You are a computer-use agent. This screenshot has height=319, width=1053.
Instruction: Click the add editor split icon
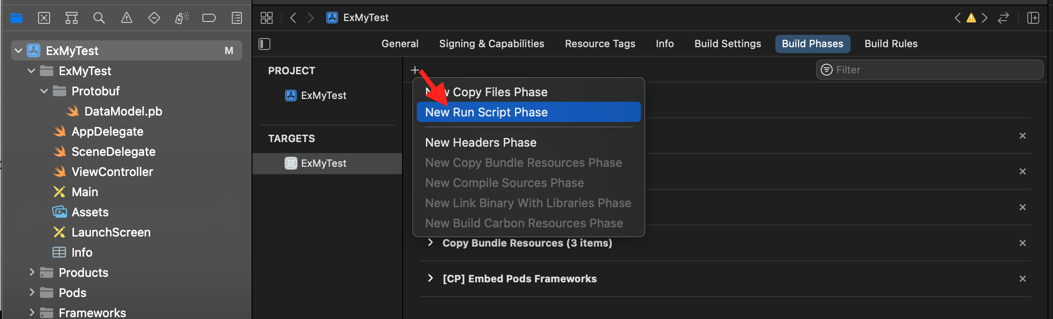[1033, 18]
